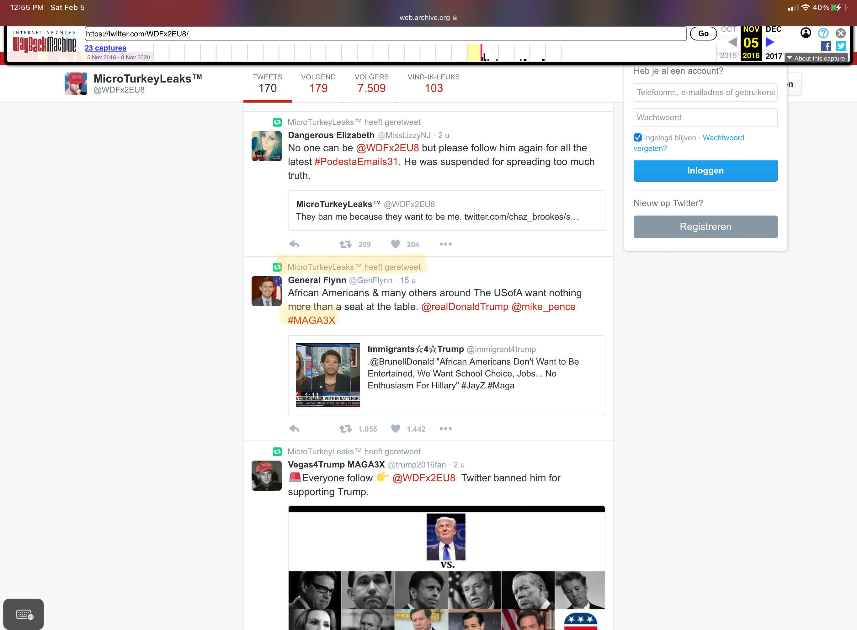Open @realDonaldTrump mention link
Viewport: 857px width, 630px height.
click(465, 307)
